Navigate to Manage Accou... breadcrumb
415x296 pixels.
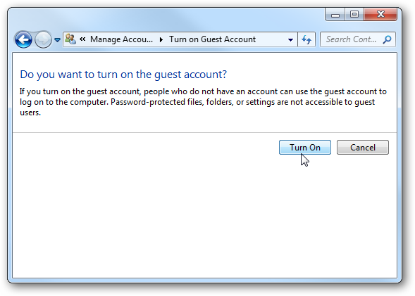tap(121, 39)
